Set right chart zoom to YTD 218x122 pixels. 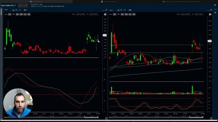[126, 14]
